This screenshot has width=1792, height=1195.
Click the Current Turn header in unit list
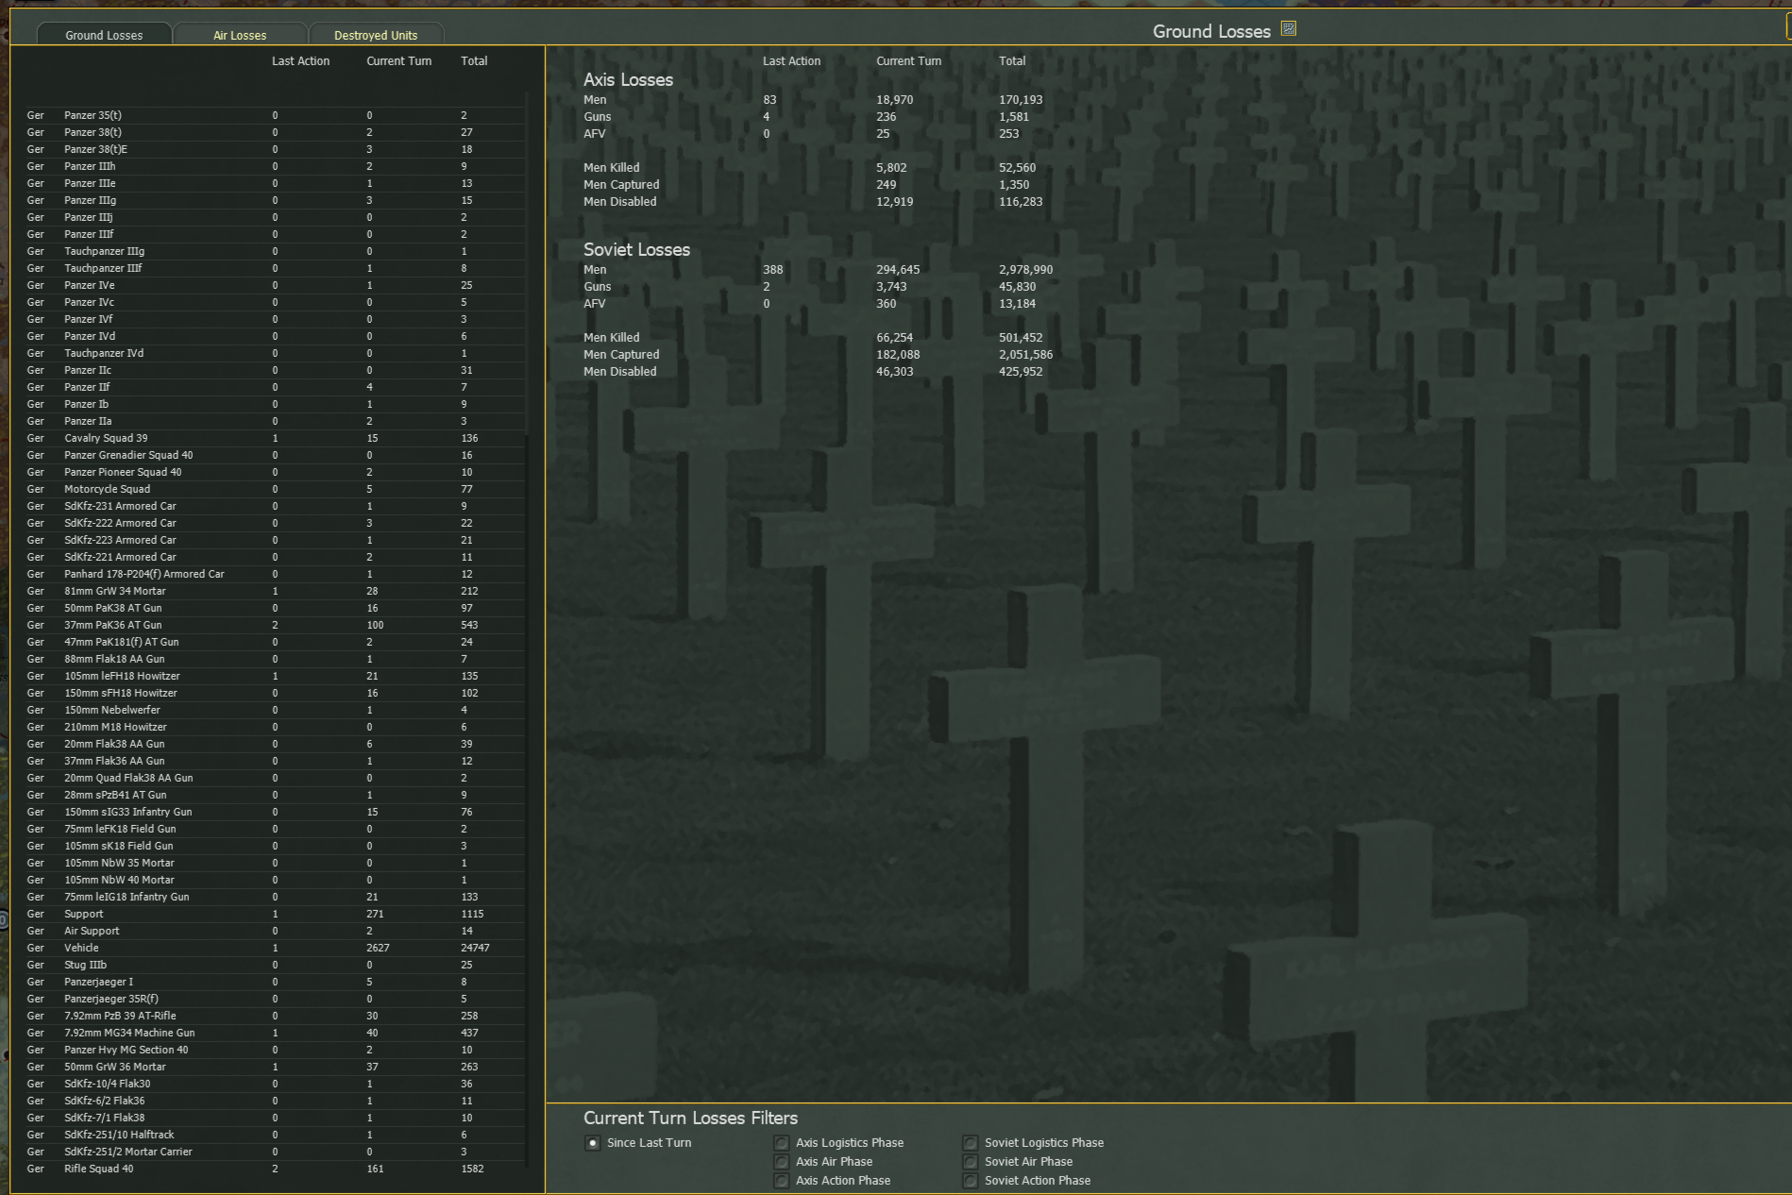tap(398, 61)
